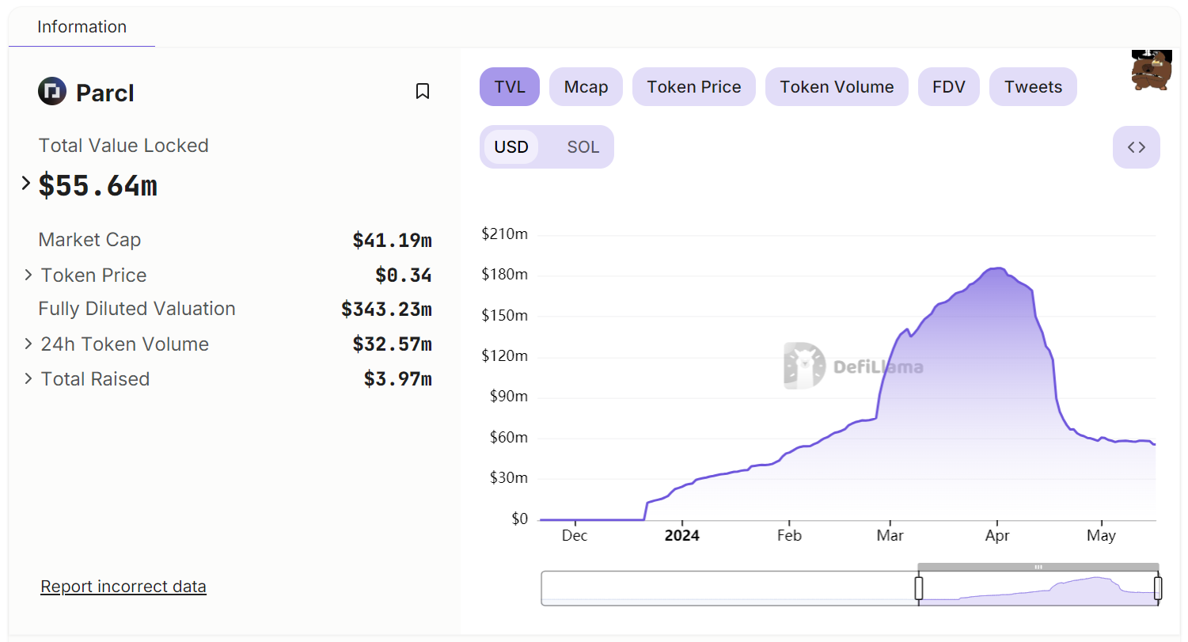The image size is (1188, 642).
Task: Click the Total Value Locked label
Action: click(x=123, y=146)
